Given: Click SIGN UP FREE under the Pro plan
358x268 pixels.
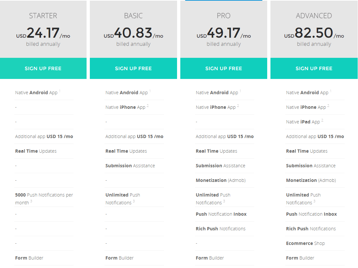Looking at the screenshot, I should click(x=224, y=68).
